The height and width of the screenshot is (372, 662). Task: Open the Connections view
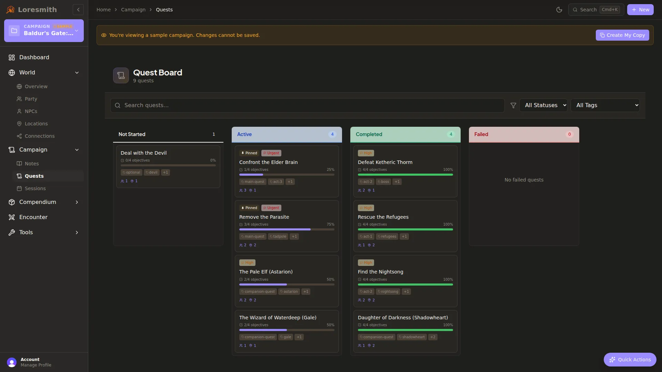coord(40,136)
